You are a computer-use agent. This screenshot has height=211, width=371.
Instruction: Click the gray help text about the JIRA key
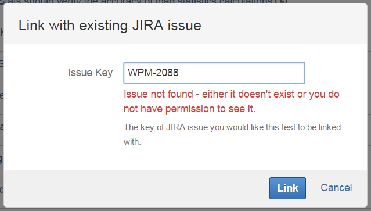pos(232,134)
